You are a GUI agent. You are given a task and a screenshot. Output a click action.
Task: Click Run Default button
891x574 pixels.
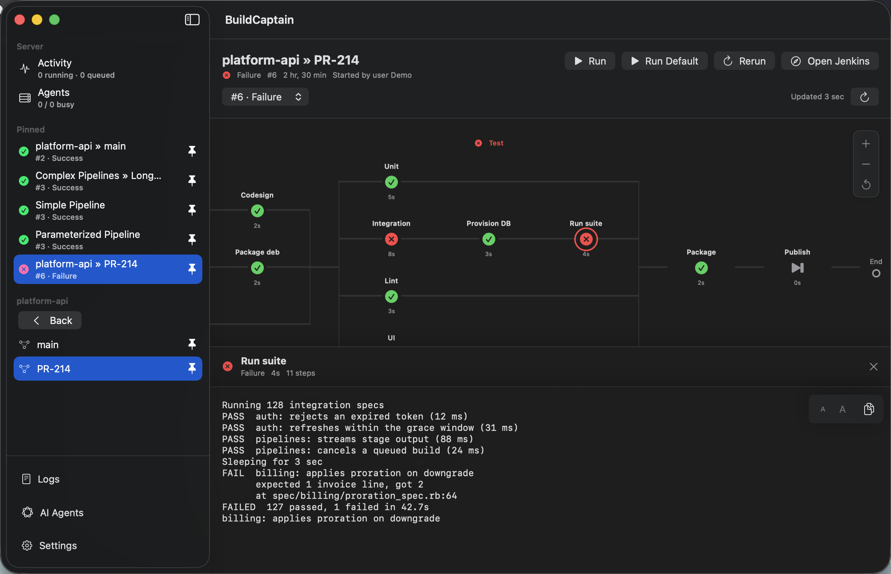pyautogui.click(x=664, y=61)
